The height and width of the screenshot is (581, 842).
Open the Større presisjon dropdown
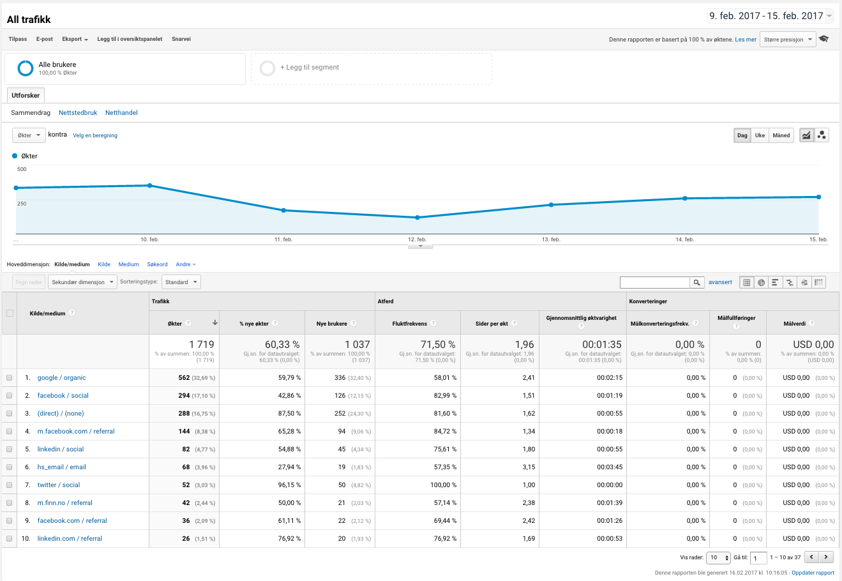(788, 40)
